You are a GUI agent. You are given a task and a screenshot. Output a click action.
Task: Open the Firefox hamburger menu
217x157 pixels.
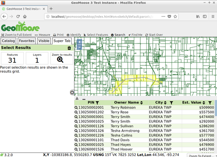pyautogui.click(x=213, y=16)
